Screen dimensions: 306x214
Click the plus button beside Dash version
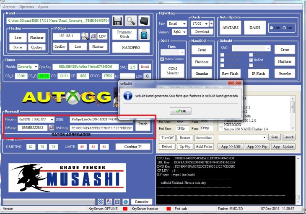tap(211, 24)
